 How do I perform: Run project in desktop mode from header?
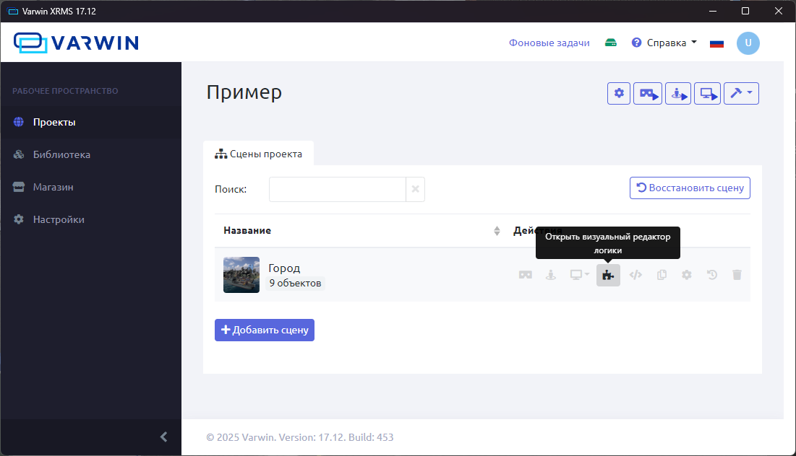707,93
